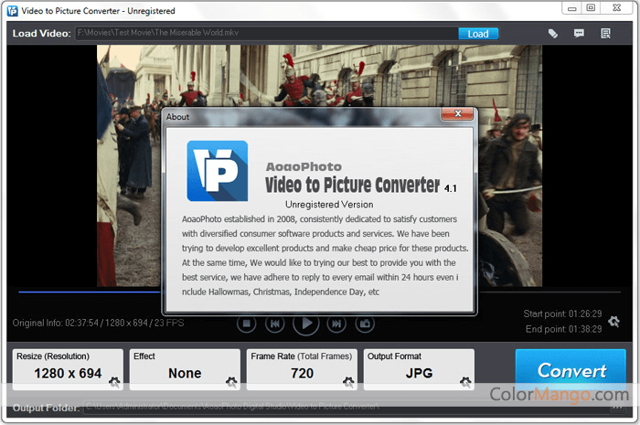Click the Load video button
This screenshot has height=425, width=640.
click(478, 34)
